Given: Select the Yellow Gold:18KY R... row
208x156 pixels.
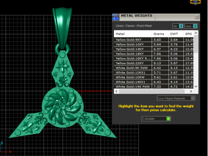Looking at the screenshot, I should pyautogui.click(x=154, y=58).
